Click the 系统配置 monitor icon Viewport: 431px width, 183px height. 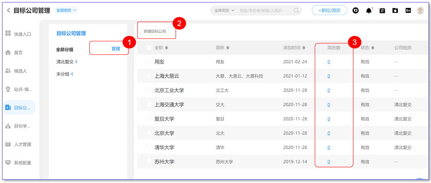[x=8, y=162]
